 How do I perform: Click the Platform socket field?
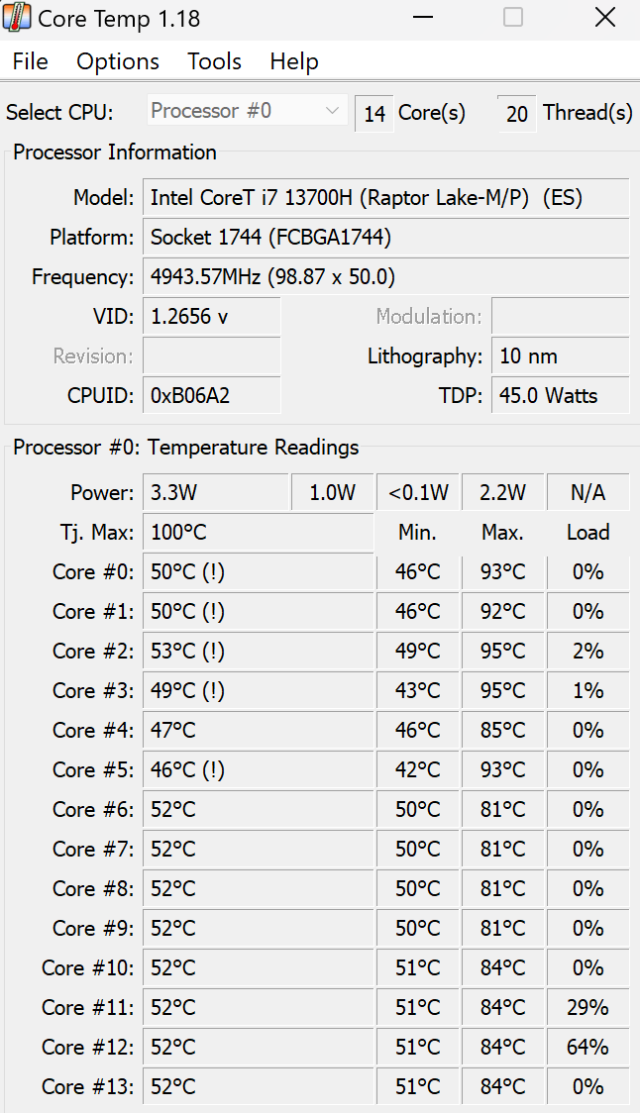[x=385, y=238]
